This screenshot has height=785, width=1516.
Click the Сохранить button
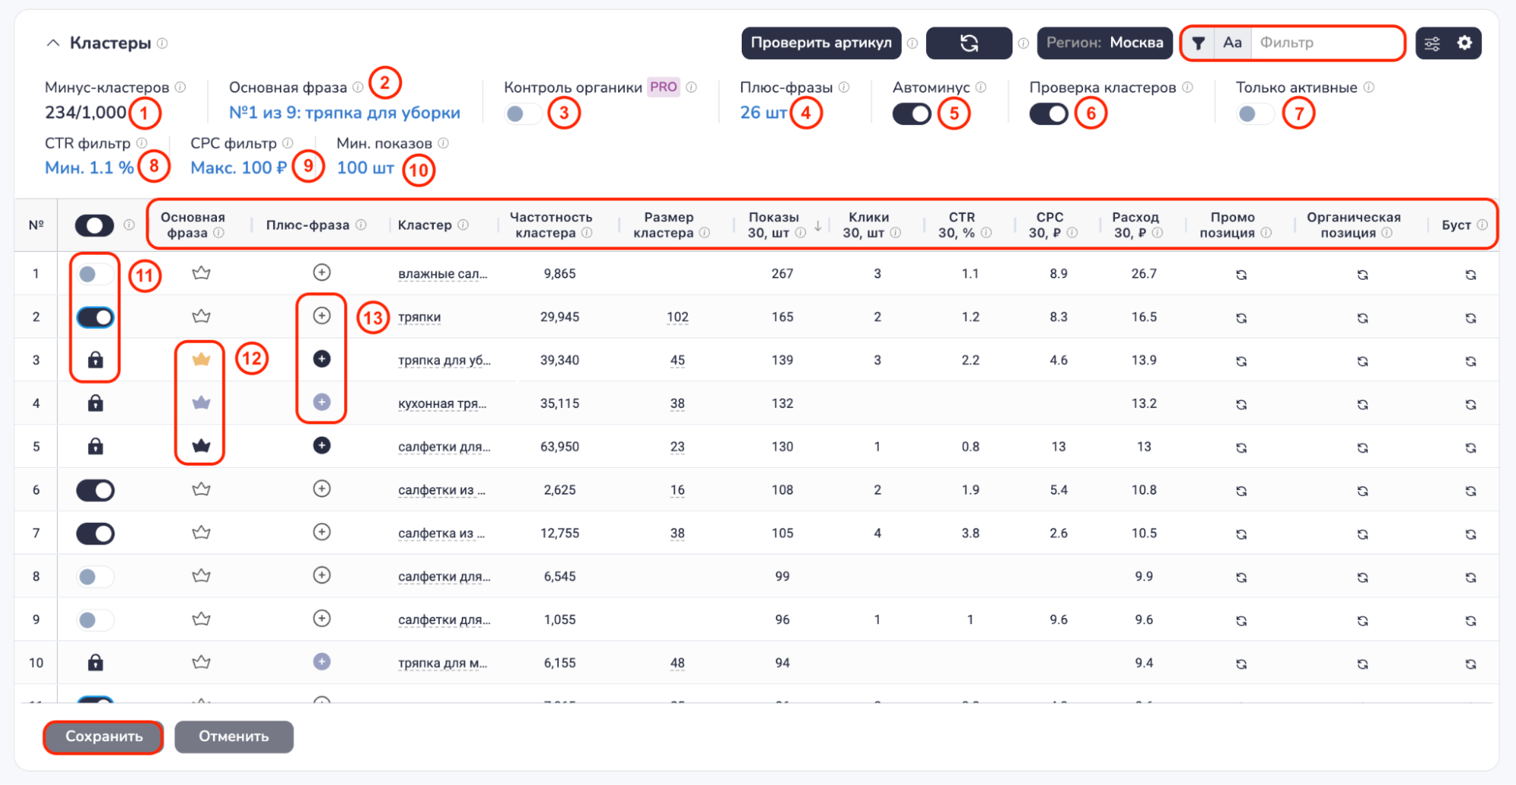point(104,736)
